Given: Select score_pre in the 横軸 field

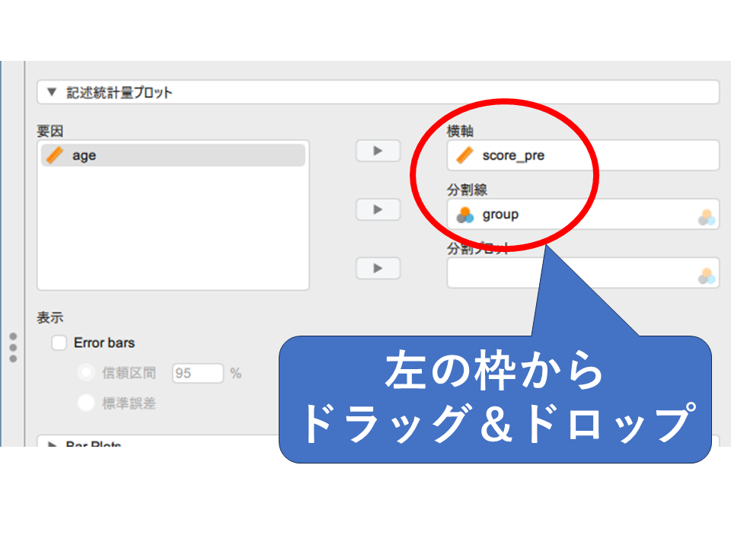Looking at the screenshot, I should (513, 156).
